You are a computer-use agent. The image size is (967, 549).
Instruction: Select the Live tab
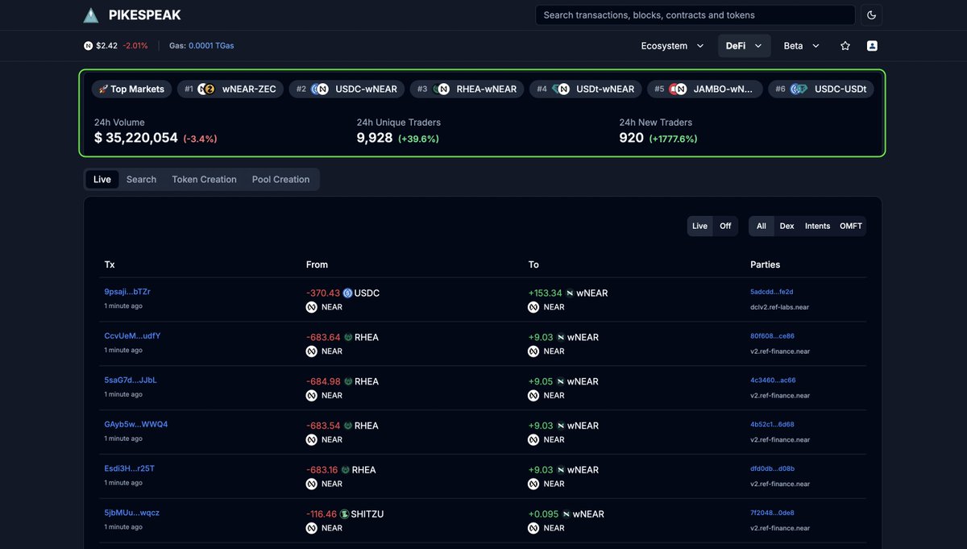[x=102, y=179]
